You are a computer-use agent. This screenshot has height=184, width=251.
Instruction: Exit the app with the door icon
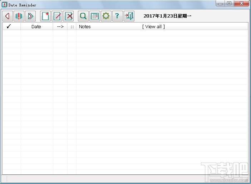129,16
